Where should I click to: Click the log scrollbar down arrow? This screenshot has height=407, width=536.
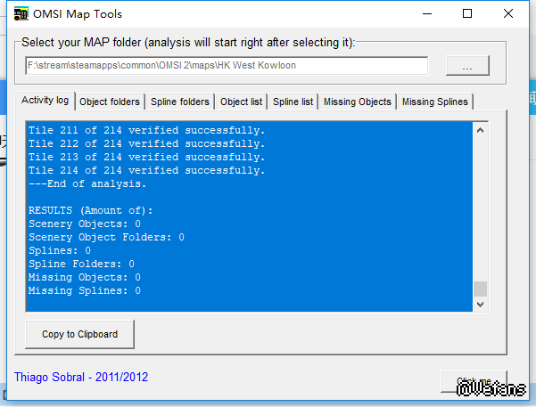pyautogui.click(x=480, y=304)
